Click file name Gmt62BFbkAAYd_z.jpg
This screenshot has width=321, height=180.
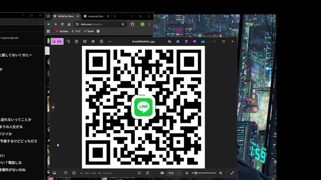click(143, 41)
